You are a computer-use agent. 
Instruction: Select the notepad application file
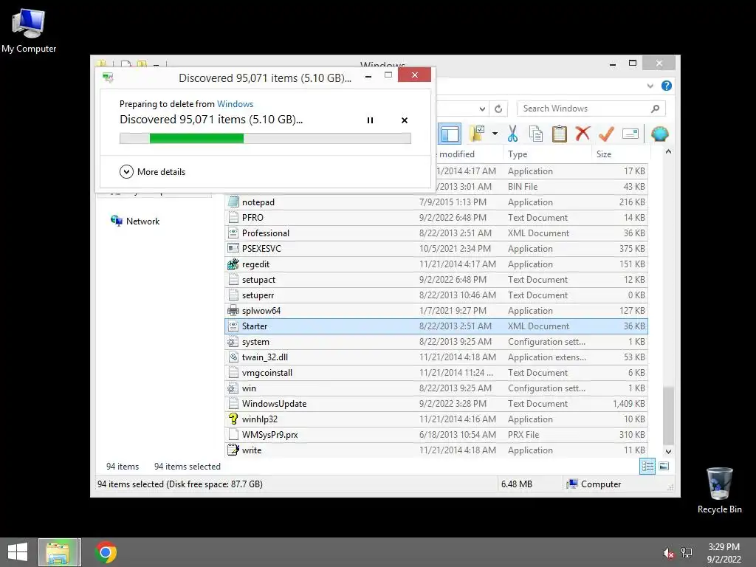coord(436,202)
